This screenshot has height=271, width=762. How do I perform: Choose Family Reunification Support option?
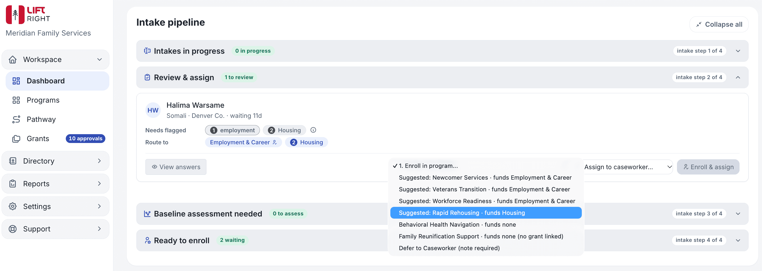pos(486,237)
